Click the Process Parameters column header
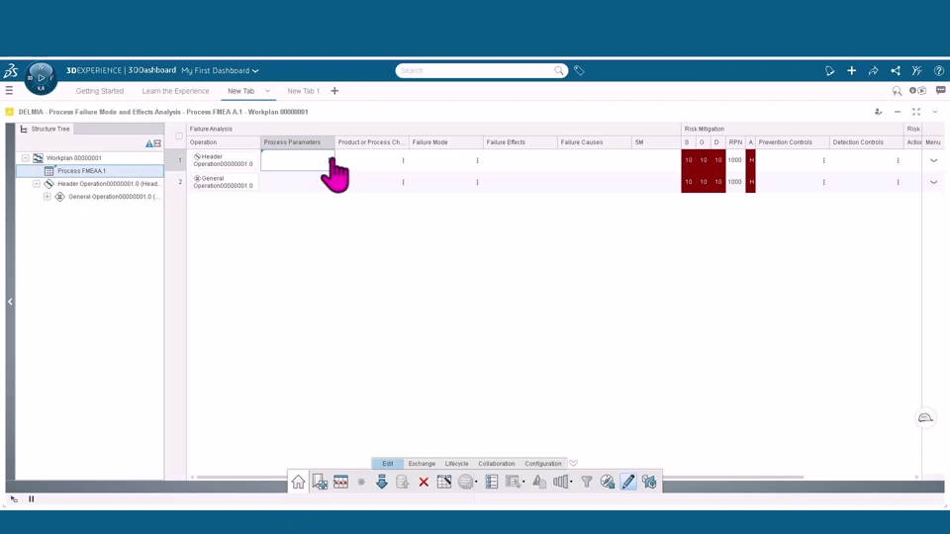This screenshot has width=950, height=534. pyautogui.click(x=298, y=142)
